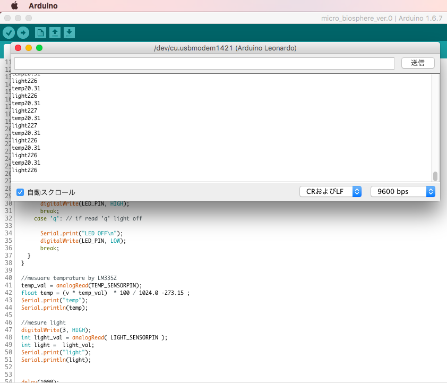Click the Upload arrow button
The image size is (447, 383).
tap(23, 33)
